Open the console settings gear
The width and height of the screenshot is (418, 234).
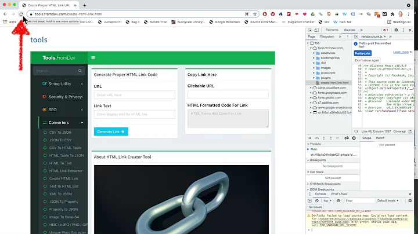(x=410, y=200)
